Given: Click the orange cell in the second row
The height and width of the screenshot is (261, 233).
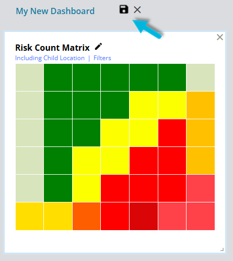Looking at the screenshot, I should [201, 105].
